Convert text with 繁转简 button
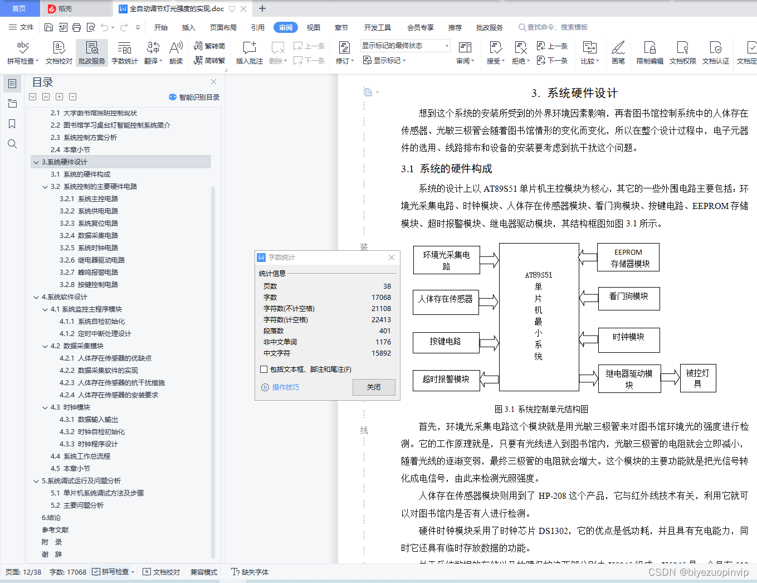Image resolution: width=757 pixels, height=583 pixels. (x=209, y=46)
